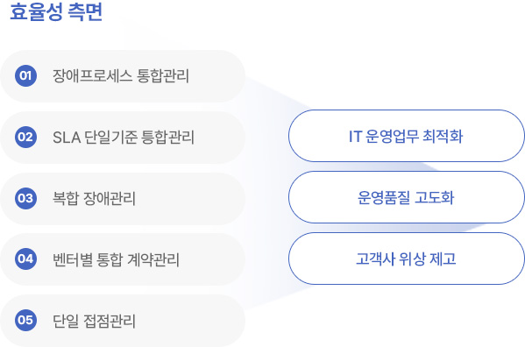Click the IT 운영업무 최적화 pill
525x347 pixels.
click(x=406, y=136)
